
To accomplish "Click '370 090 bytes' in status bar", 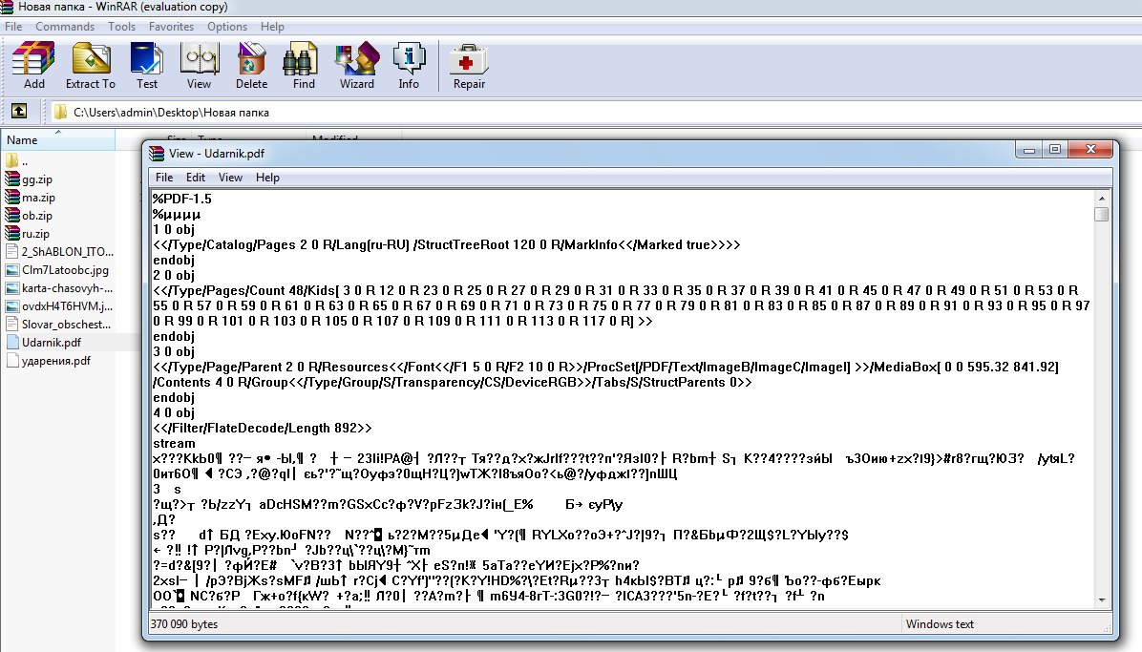I will point(183,624).
